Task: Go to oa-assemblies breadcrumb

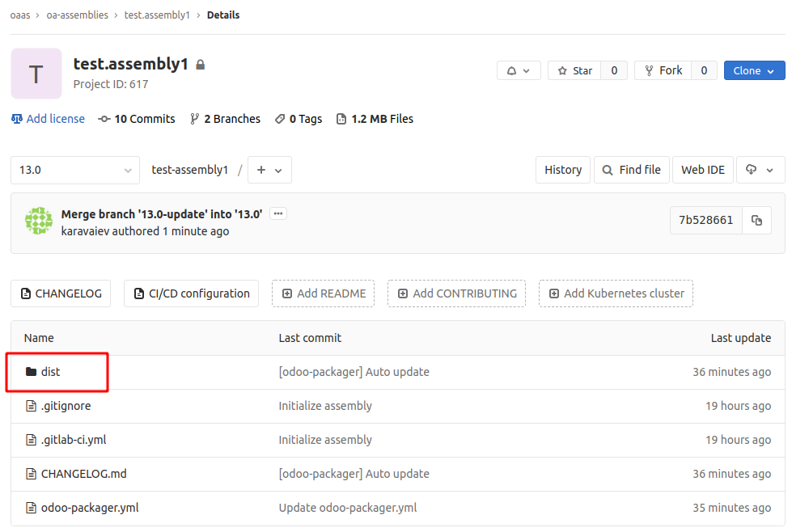Action: point(78,15)
